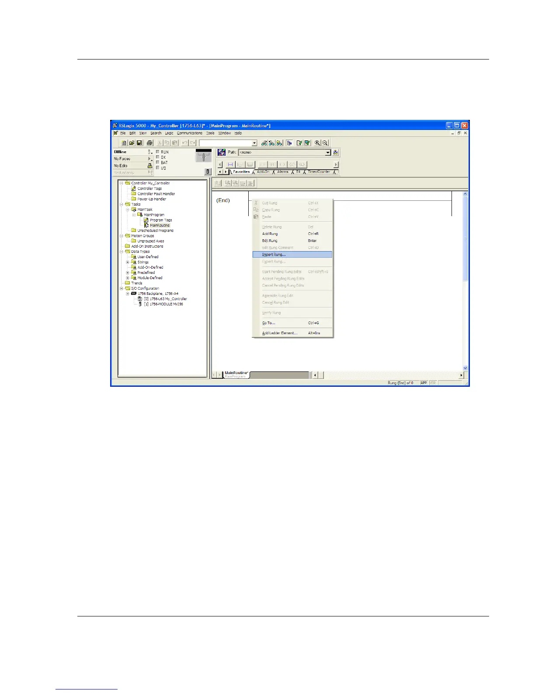Toggle the OK status indicator box
535x693 pixels.
(158, 157)
